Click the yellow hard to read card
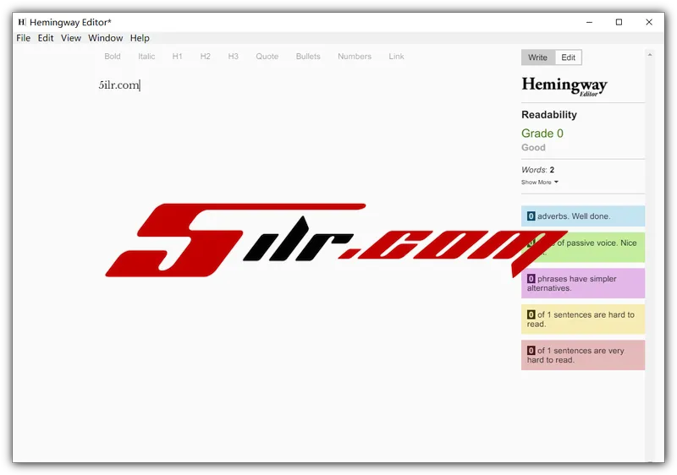The height and width of the screenshot is (475, 677). coord(583,319)
